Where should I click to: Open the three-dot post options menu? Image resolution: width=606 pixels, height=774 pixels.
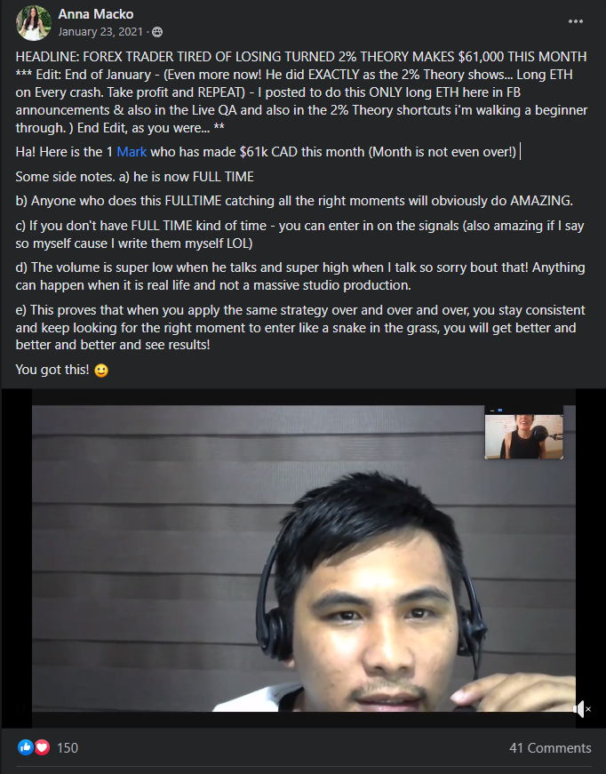pos(576,21)
